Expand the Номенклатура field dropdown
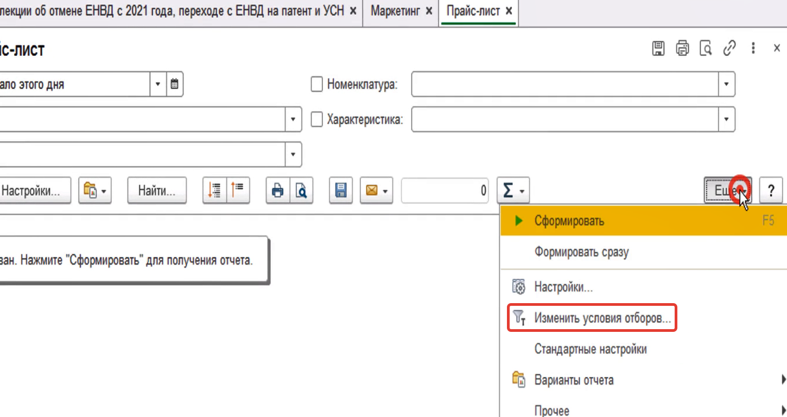 click(x=726, y=85)
